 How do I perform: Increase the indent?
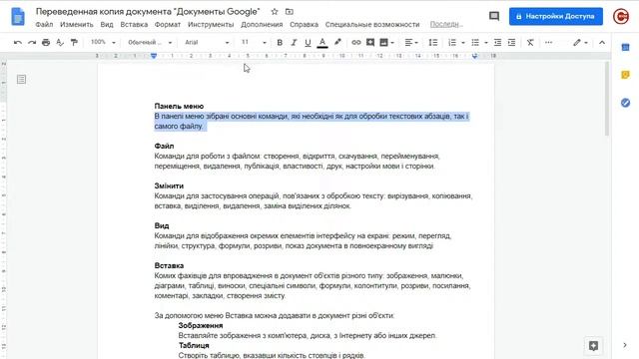(x=512, y=42)
